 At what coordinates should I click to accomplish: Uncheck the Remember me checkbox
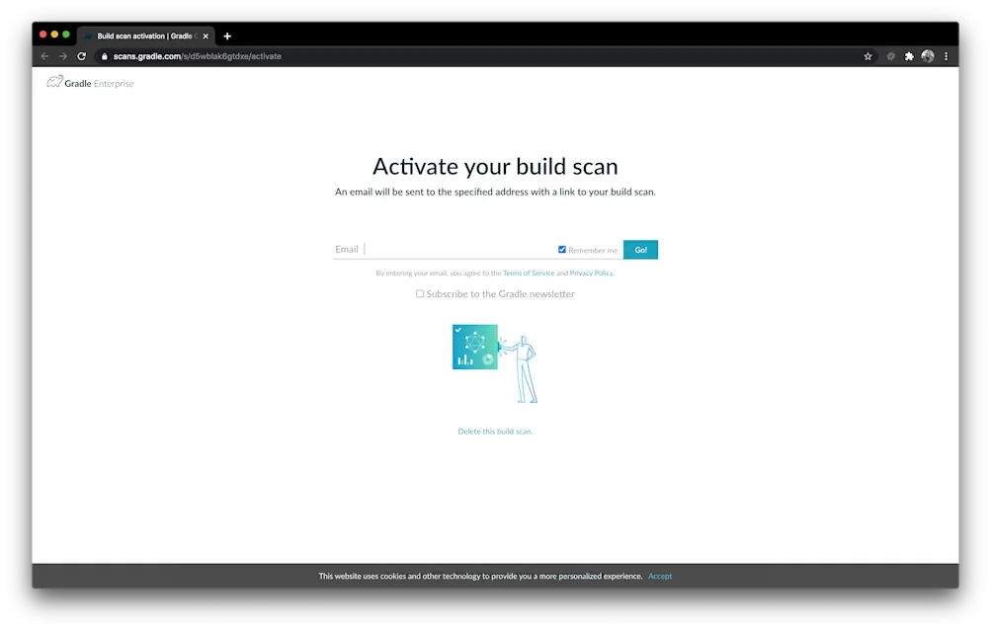coord(562,249)
